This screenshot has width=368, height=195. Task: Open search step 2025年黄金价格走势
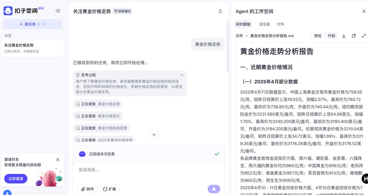[104, 140]
